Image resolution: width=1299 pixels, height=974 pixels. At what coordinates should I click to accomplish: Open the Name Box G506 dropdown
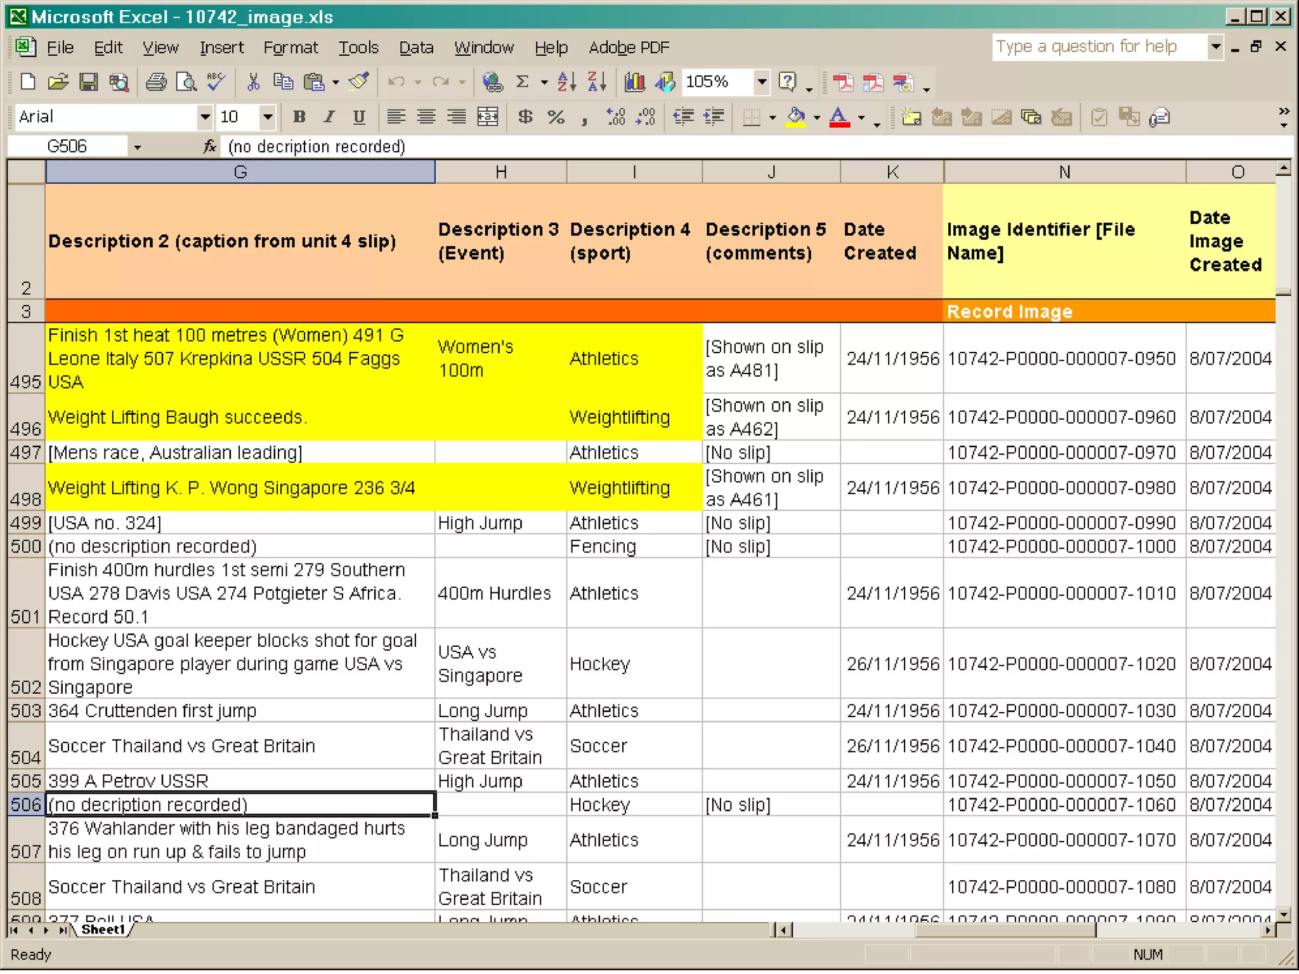[137, 148]
